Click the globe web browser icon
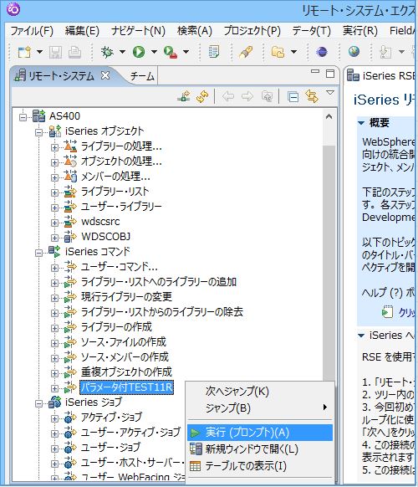The height and width of the screenshot is (487, 418). (354, 52)
